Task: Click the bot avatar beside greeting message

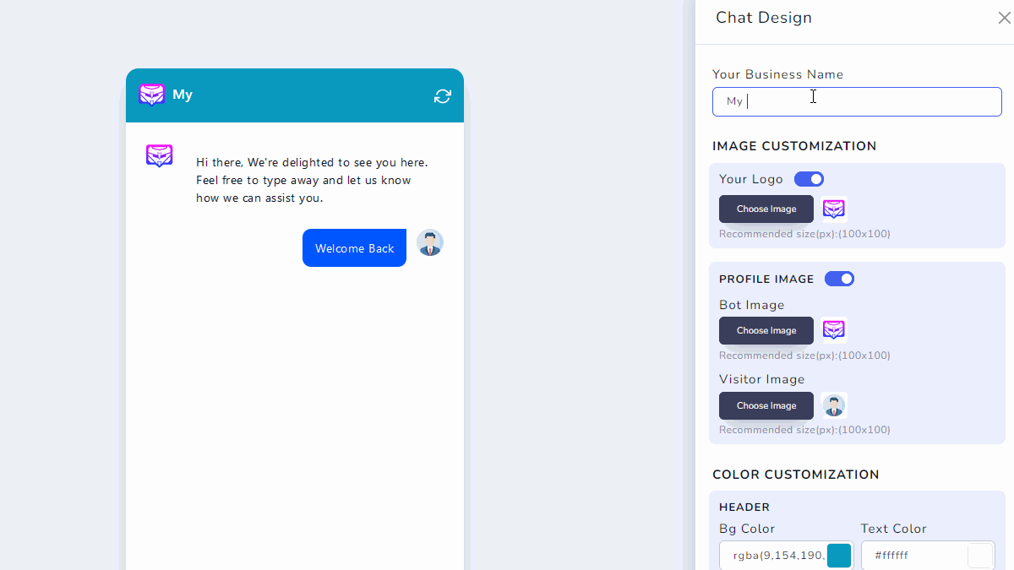Action: [x=160, y=156]
